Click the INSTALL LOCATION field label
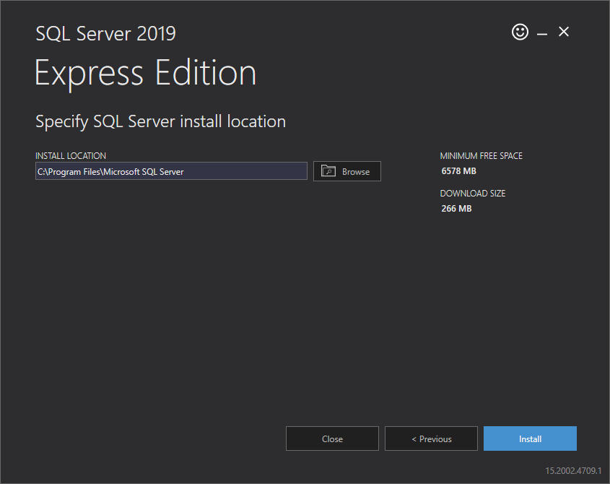Screen dimensions: 610x484 pyautogui.click(x=71, y=156)
